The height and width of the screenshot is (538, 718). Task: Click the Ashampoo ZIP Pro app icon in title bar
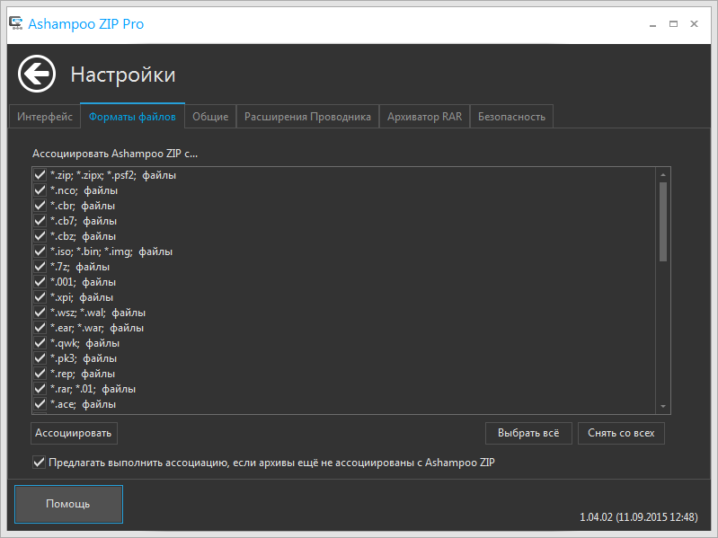pos(16,23)
